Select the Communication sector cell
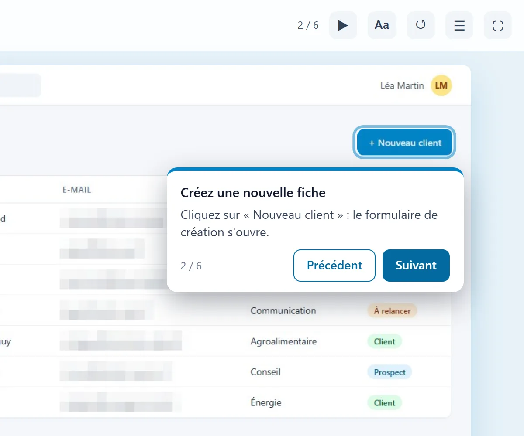524x436 pixels. 283,310
